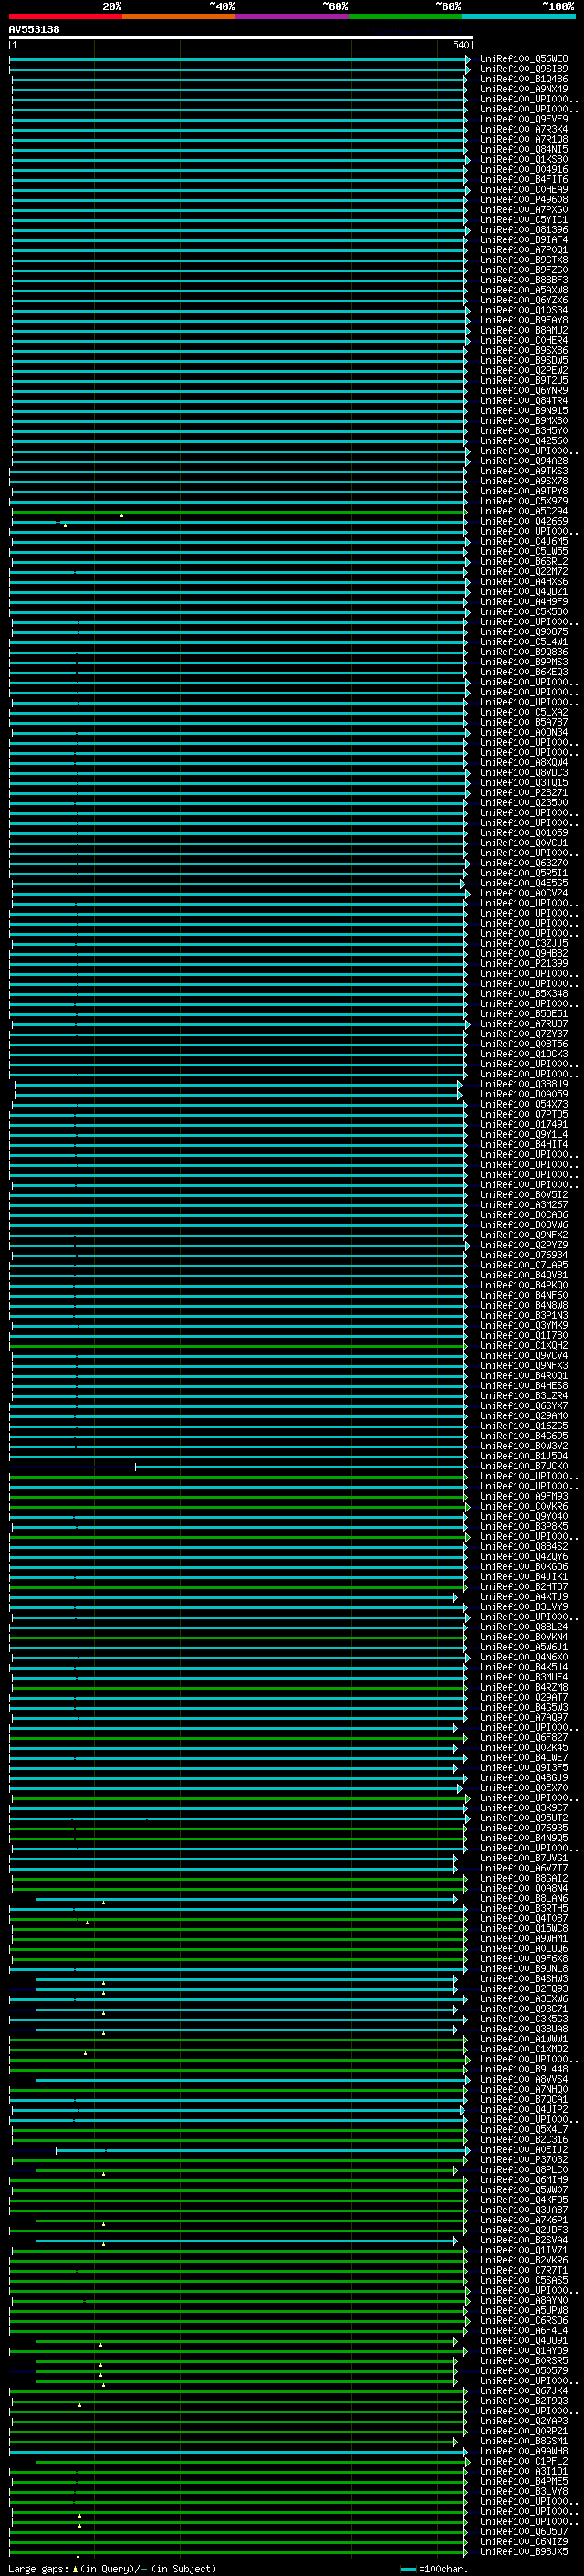The image size is (584, 2576).
Task: Click the UniRef100_Q9FVE9 hit name
Action: tap(524, 119)
